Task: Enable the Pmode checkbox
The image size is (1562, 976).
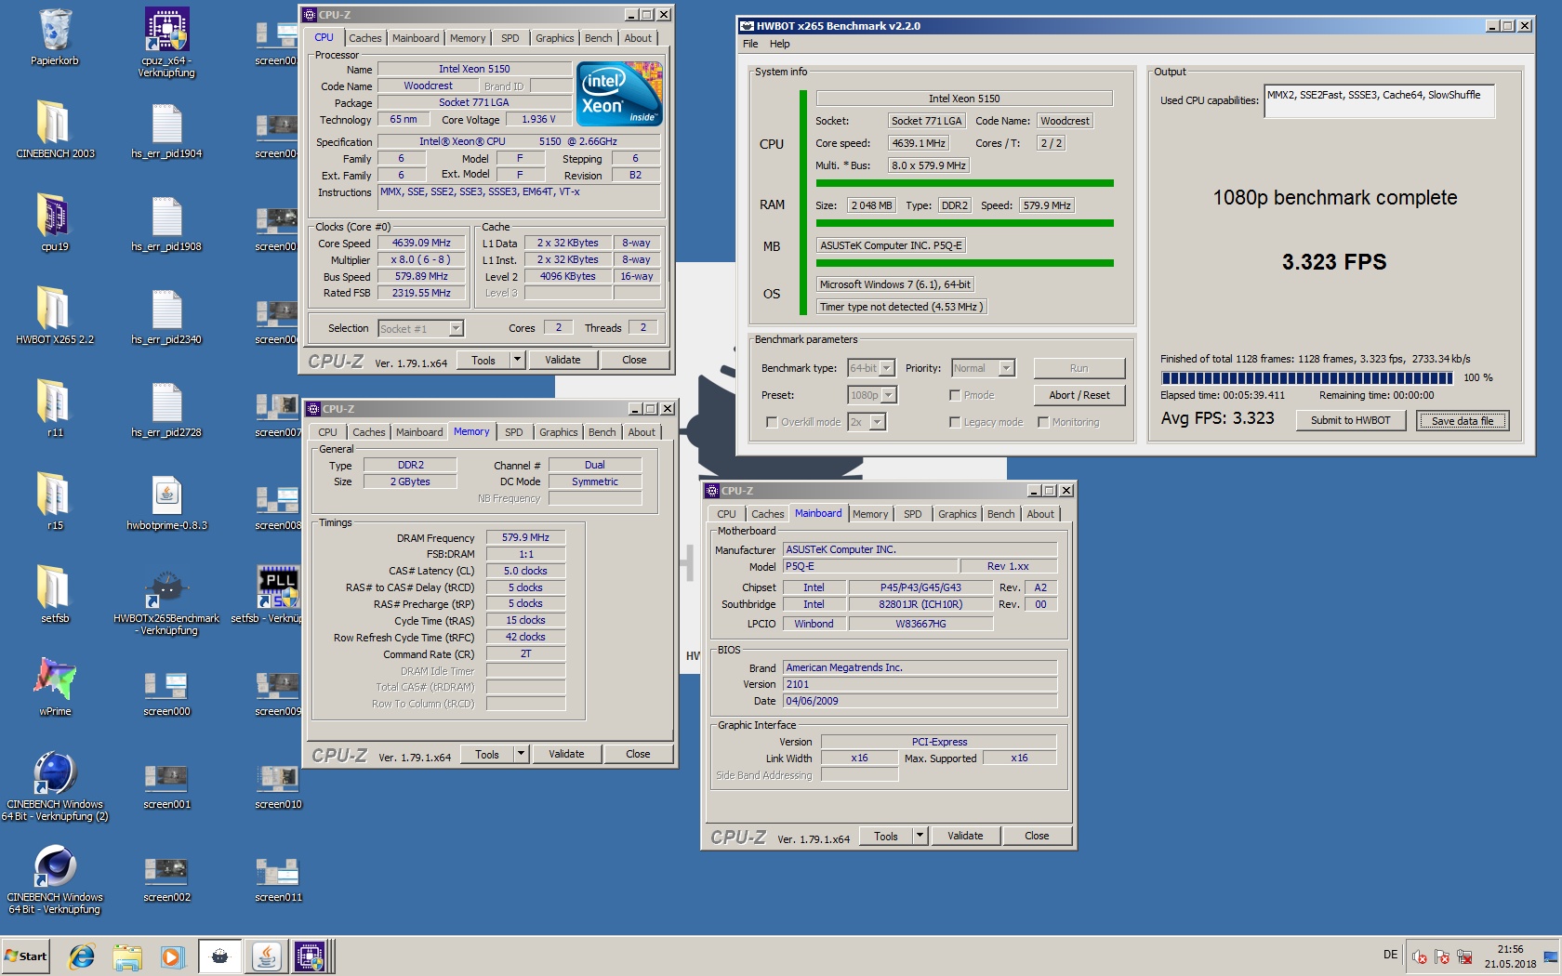Action: (x=955, y=395)
